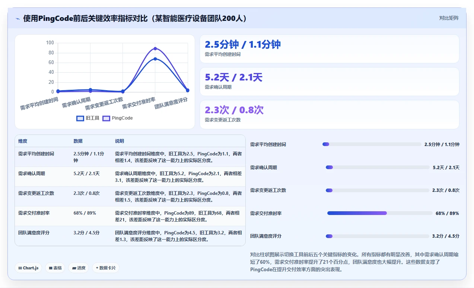
Task: Toggle the 旧工具 legend item in the chart
Action: [88, 118]
